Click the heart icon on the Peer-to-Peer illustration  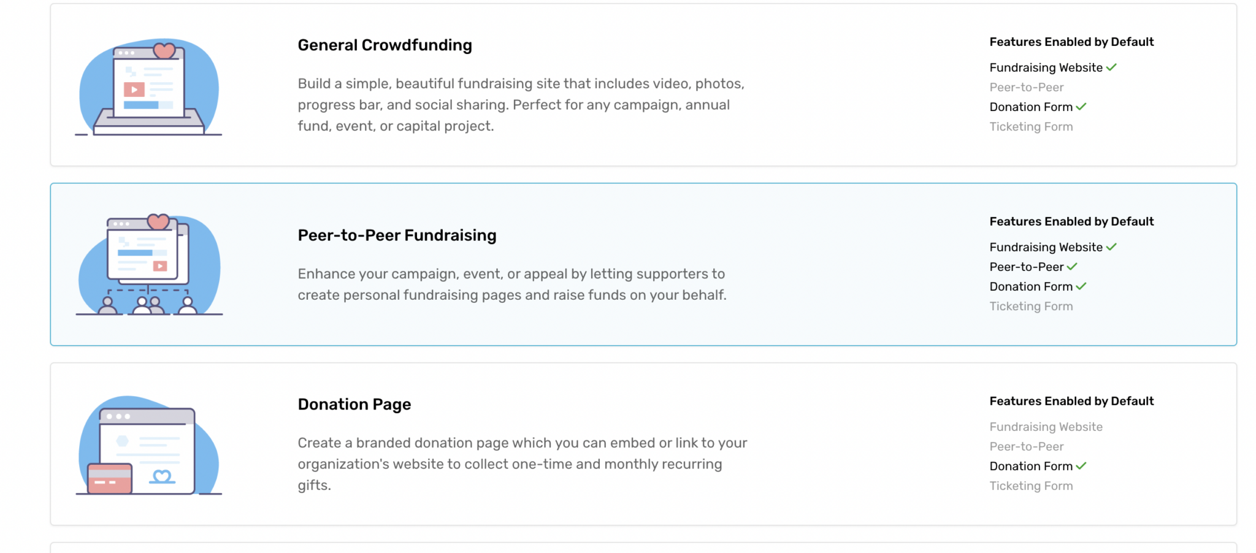(157, 221)
